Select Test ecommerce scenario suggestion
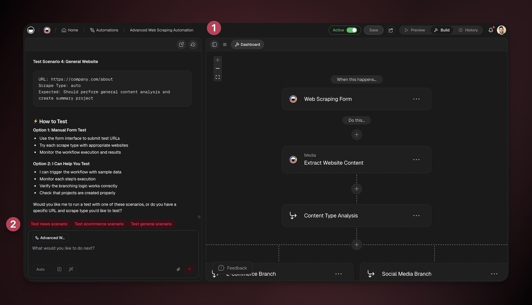532x305 pixels. click(x=99, y=224)
